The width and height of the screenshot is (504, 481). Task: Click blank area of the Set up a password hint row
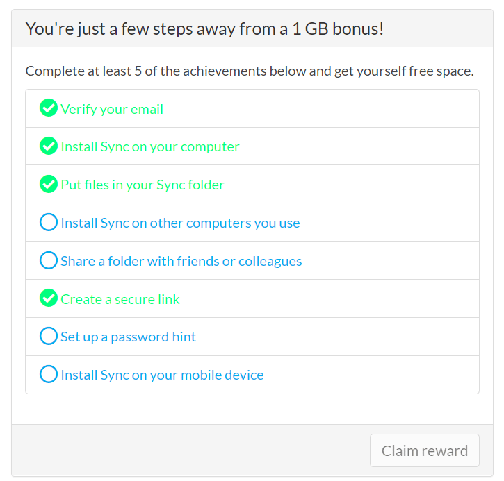pyautogui.click(x=337, y=337)
